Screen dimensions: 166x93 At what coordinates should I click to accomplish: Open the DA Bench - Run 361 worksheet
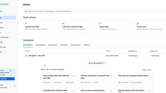click(37, 56)
